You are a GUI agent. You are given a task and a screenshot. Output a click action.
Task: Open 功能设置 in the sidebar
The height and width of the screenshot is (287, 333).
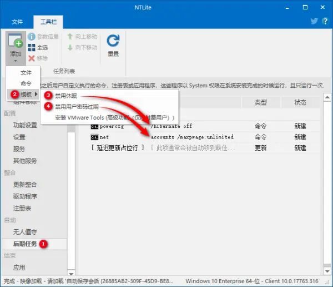25,125
